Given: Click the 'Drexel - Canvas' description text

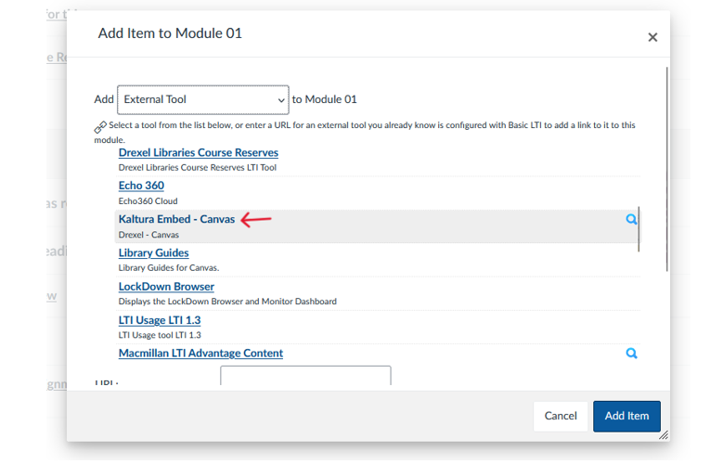Looking at the screenshot, I should [148, 235].
